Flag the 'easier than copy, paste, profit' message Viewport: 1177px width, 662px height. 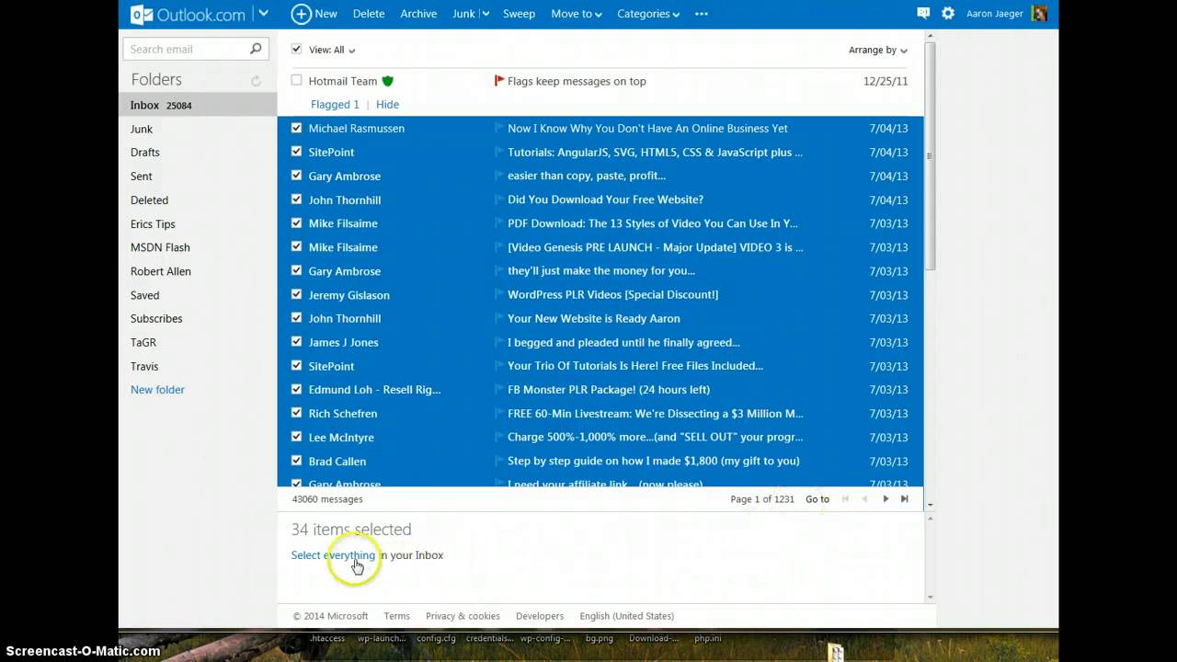tap(499, 176)
